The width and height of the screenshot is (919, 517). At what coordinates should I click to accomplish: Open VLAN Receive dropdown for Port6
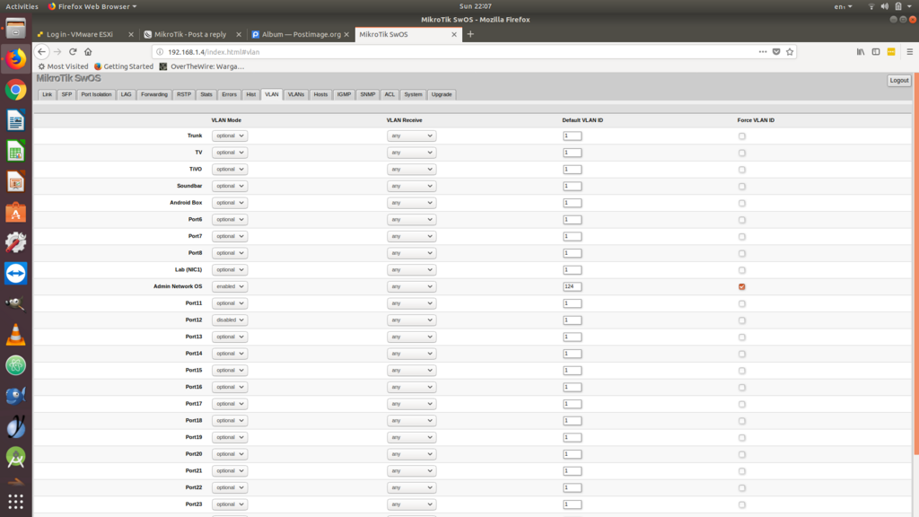pyautogui.click(x=411, y=220)
